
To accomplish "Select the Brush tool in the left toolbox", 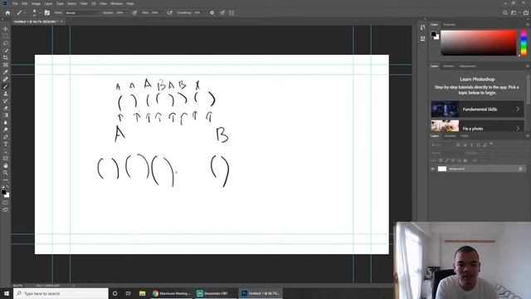I will (x=6, y=86).
